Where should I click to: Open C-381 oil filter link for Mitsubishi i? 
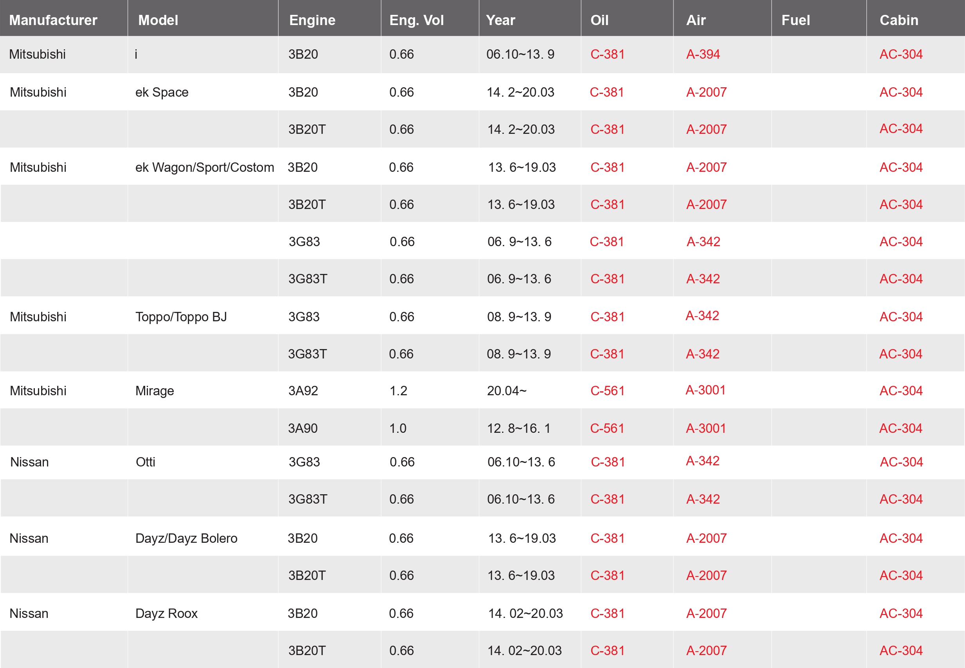(x=607, y=54)
